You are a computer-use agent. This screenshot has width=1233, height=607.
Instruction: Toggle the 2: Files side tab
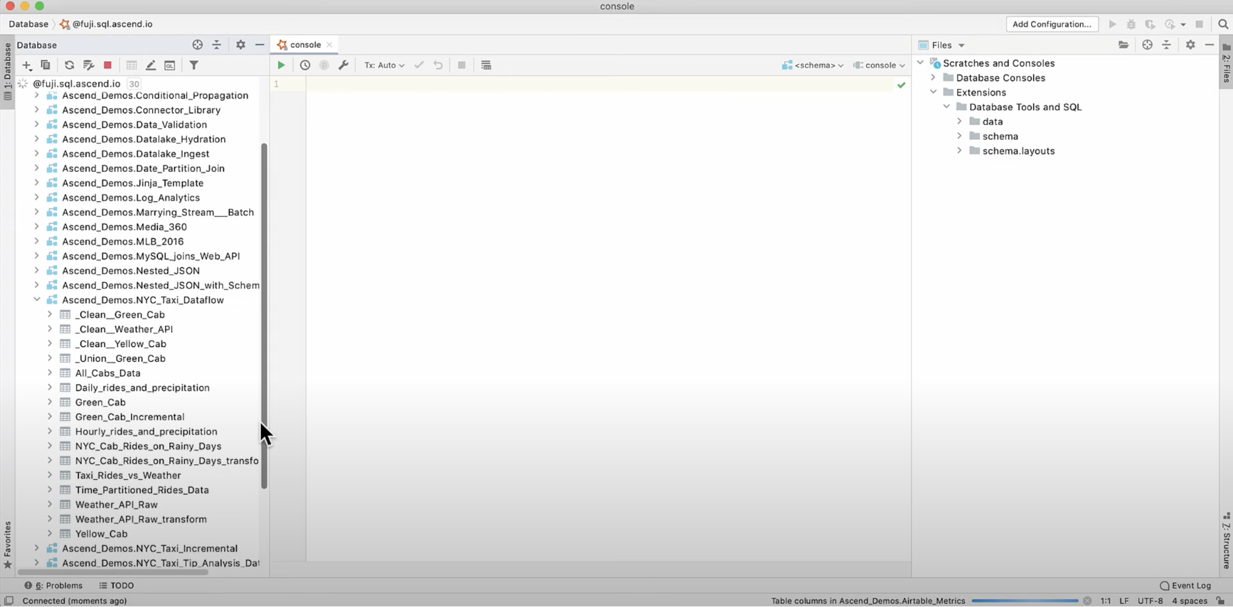tap(1226, 63)
